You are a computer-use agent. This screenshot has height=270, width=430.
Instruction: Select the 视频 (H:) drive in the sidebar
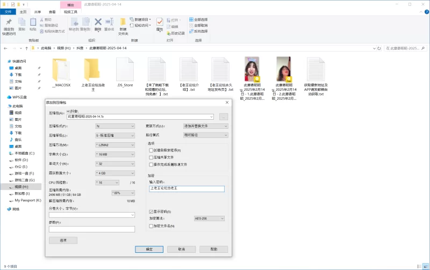21,187
